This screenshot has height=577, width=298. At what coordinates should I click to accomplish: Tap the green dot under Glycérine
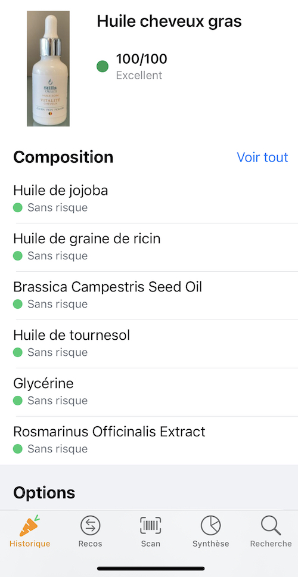(x=18, y=401)
